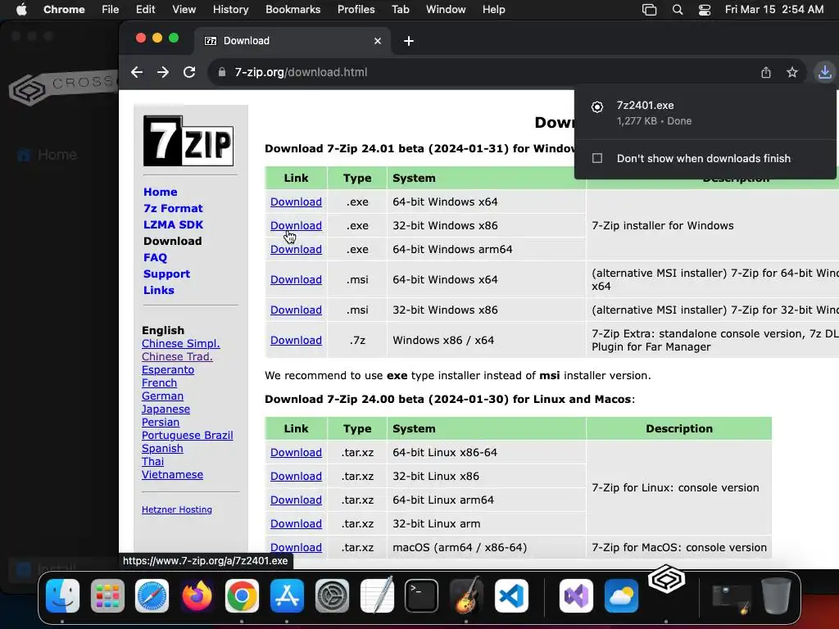The width and height of the screenshot is (839, 629).
Task: Open the Window menu
Action: pyautogui.click(x=446, y=10)
